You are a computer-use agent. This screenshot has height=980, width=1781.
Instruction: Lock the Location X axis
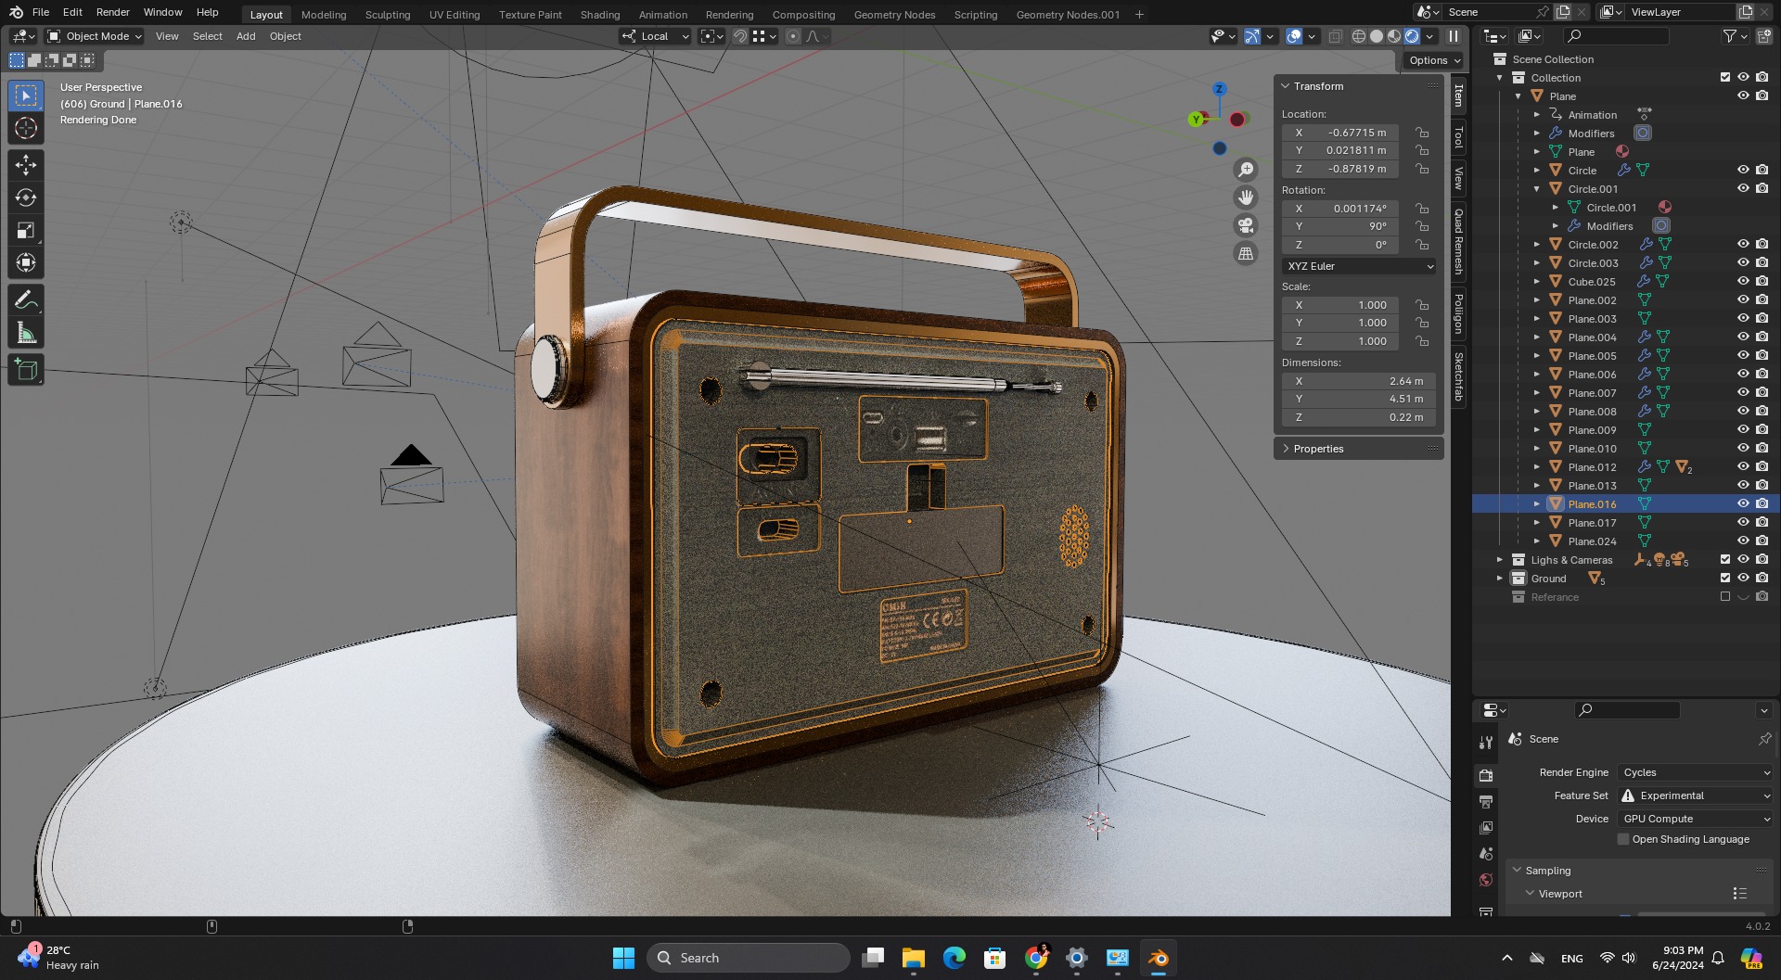(x=1422, y=133)
